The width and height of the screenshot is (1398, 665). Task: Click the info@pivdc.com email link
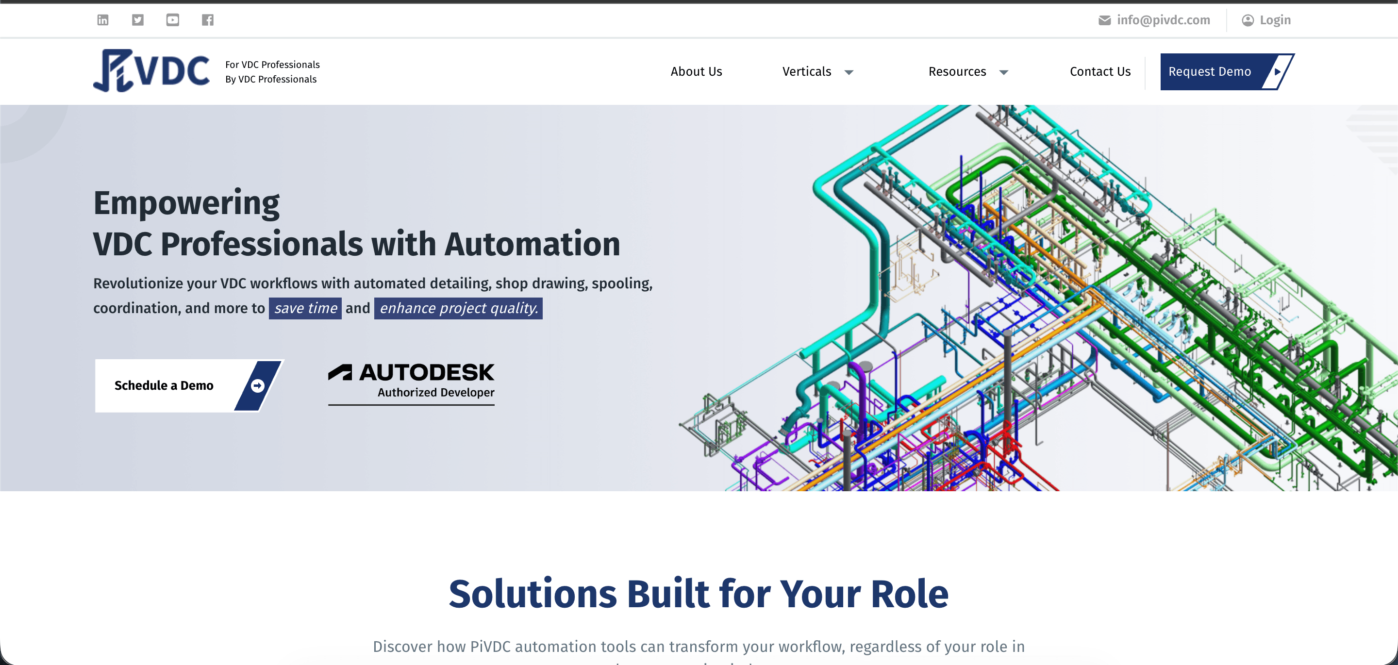[x=1163, y=20]
